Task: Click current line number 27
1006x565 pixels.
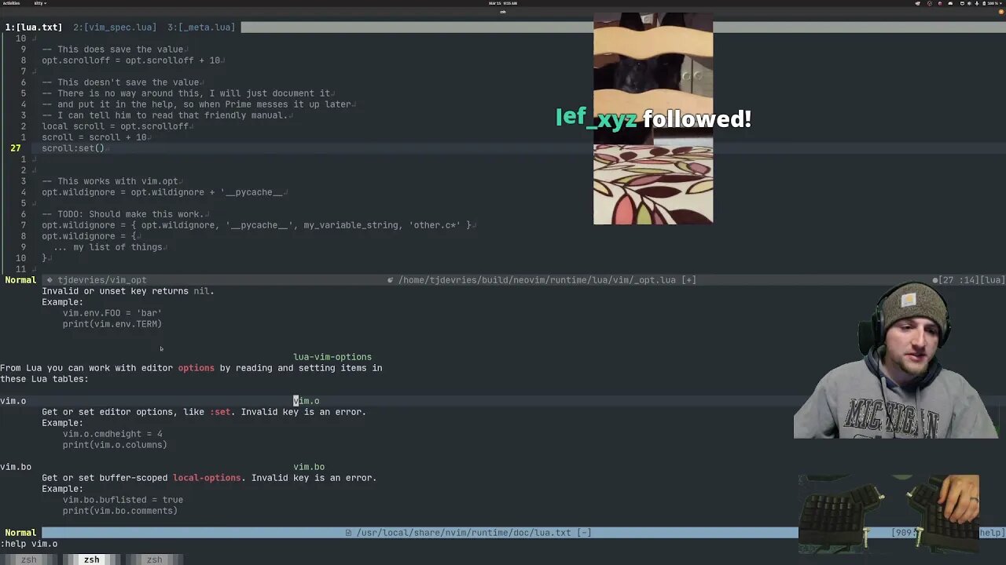Action: click(16, 148)
